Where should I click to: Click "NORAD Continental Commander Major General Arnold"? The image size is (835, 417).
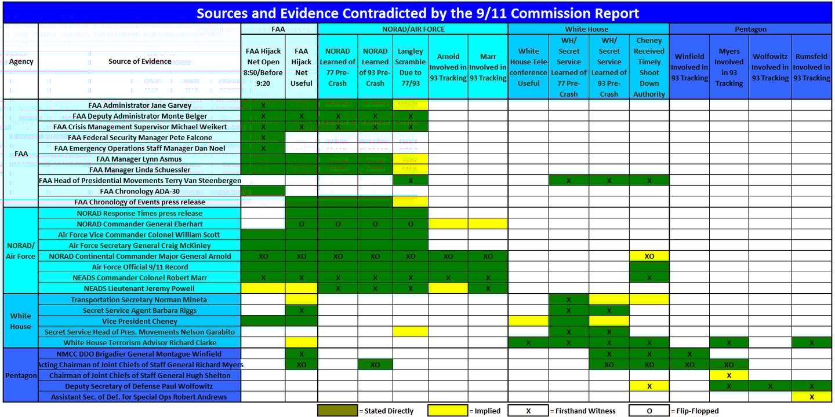click(140, 256)
